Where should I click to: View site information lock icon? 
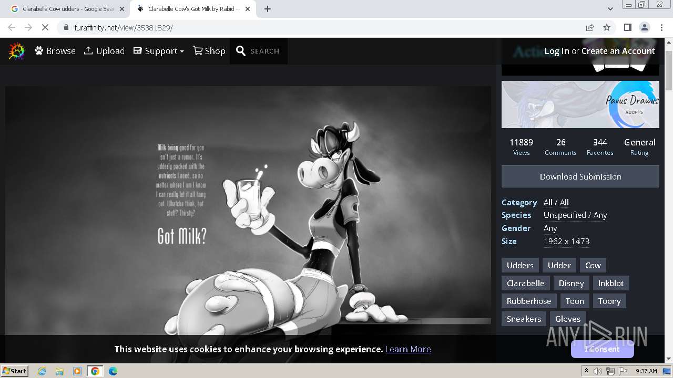click(65, 27)
